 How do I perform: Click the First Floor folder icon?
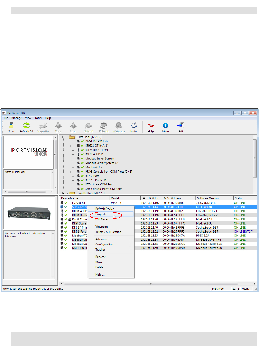(x=72, y=137)
